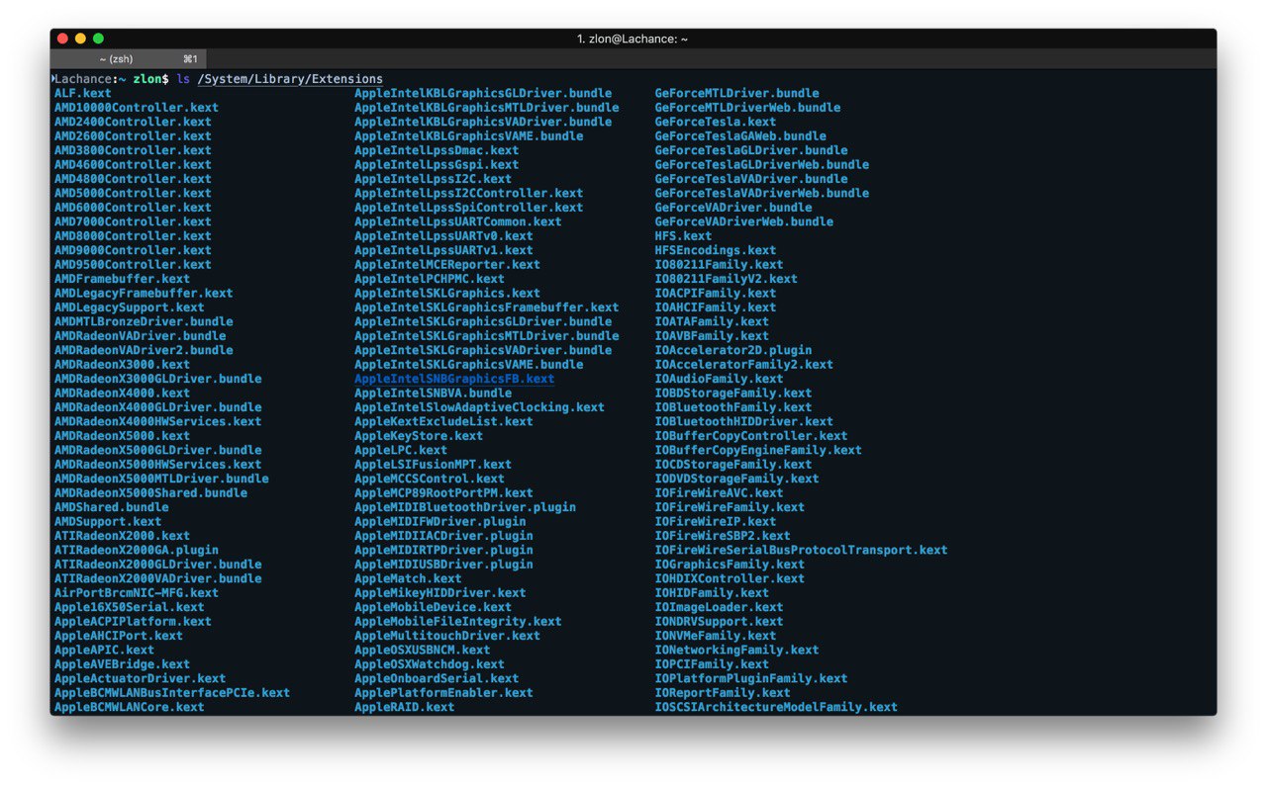This screenshot has width=1267, height=787.
Task: Maximize the terminal with green button
Action: (98, 39)
